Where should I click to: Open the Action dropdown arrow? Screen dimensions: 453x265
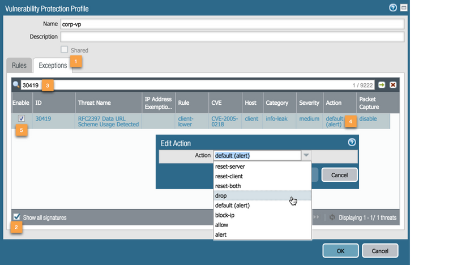pos(306,156)
